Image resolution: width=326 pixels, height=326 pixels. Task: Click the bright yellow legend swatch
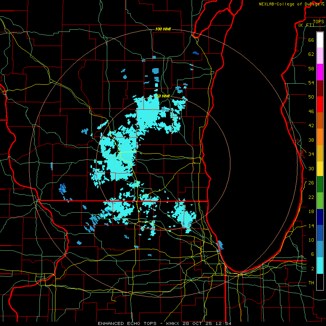(320, 169)
